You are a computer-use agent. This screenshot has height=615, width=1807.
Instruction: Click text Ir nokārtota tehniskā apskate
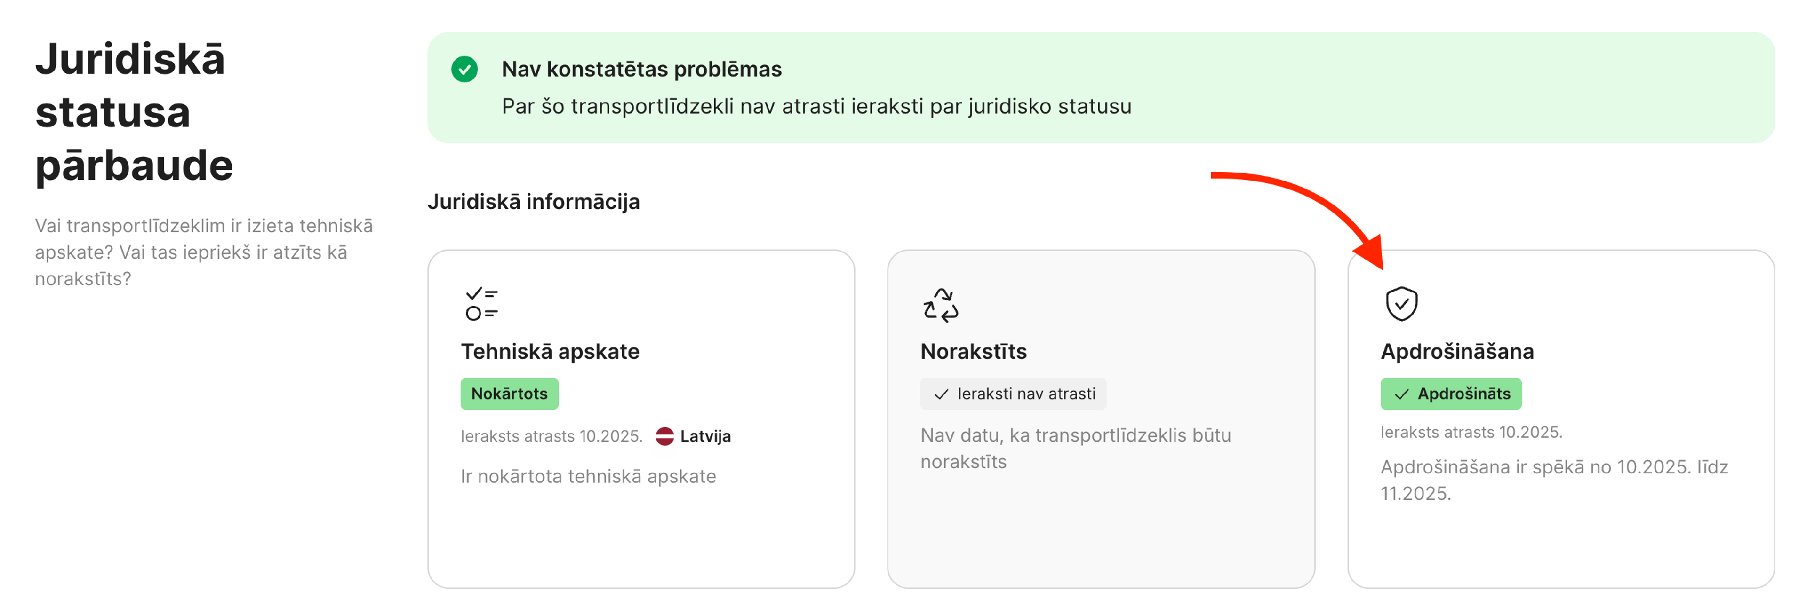[x=588, y=476]
